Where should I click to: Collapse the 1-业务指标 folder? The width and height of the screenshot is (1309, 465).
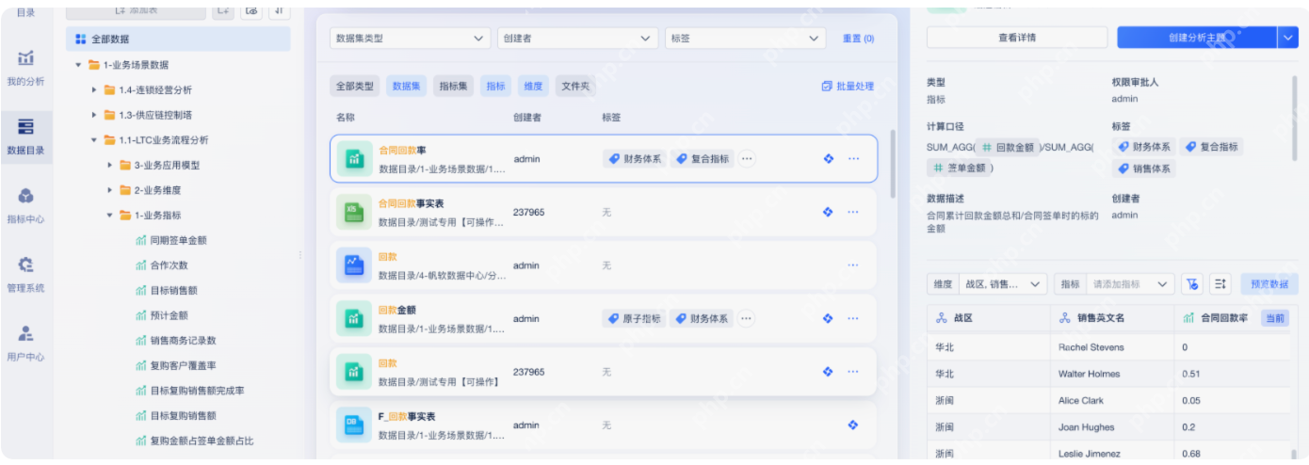coord(110,216)
